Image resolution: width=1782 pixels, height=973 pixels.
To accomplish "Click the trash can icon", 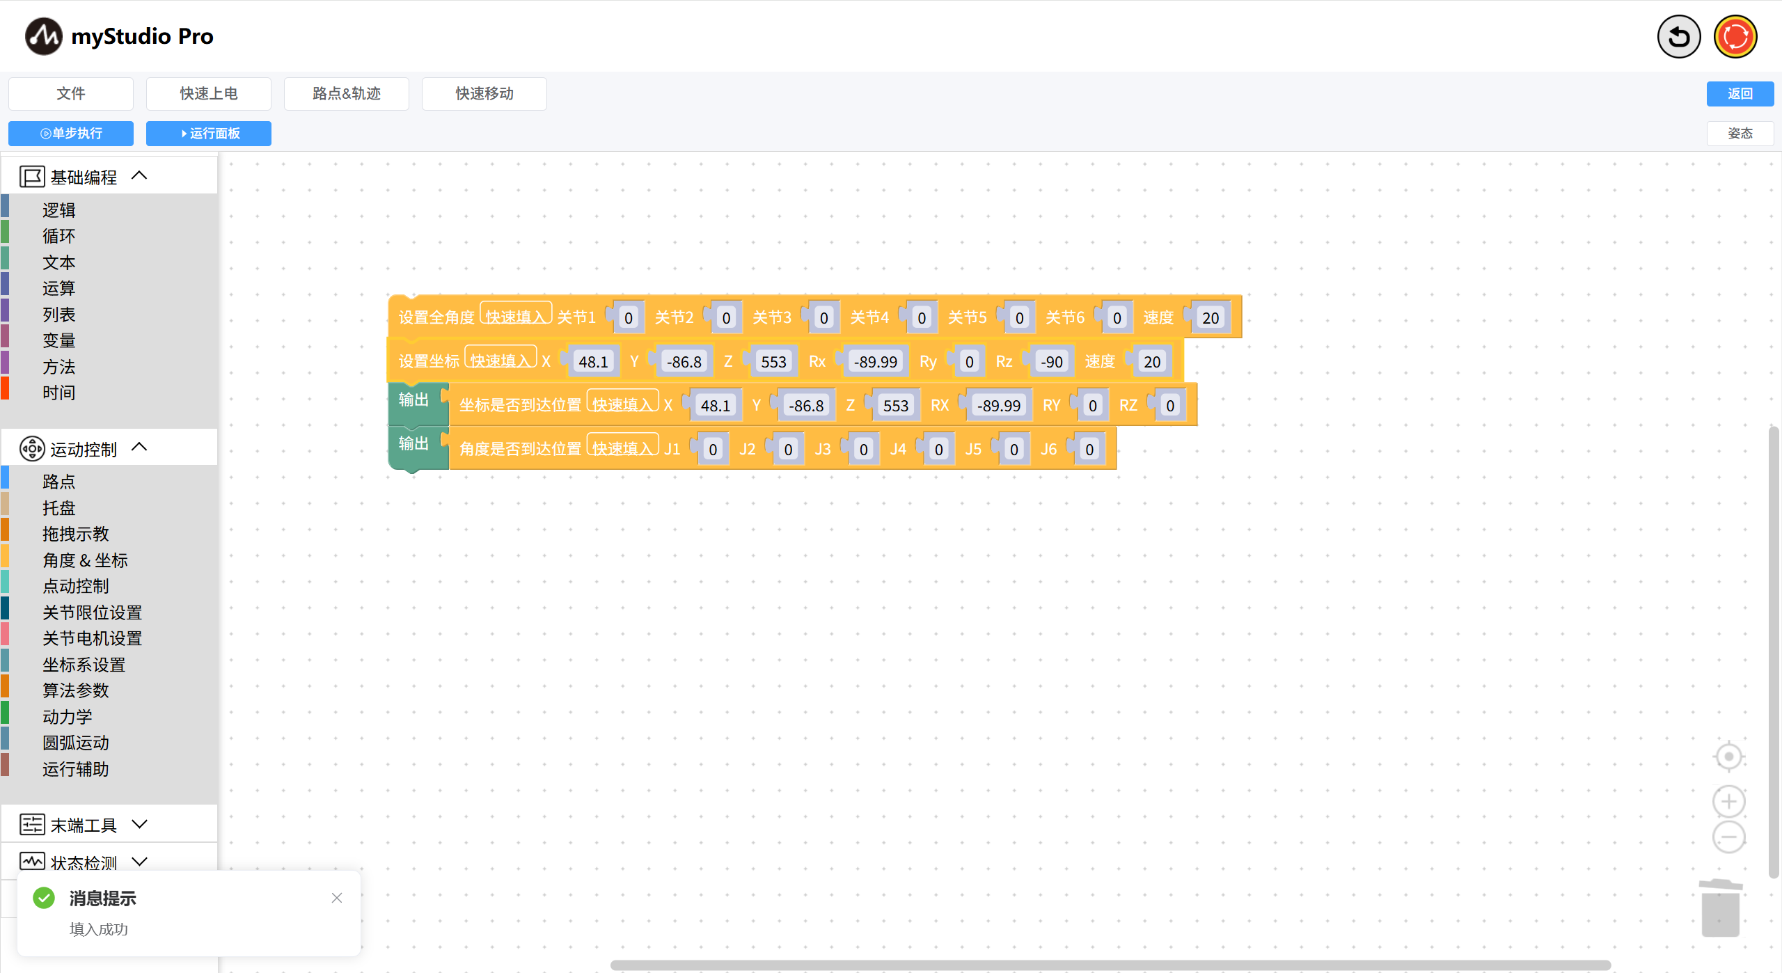I will [1720, 909].
